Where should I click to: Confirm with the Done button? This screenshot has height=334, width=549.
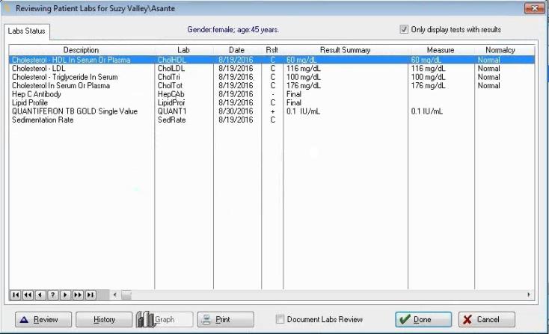click(423, 319)
